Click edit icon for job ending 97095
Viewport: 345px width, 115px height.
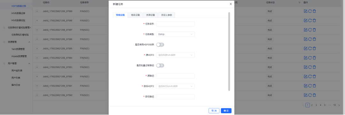[305, 48]
